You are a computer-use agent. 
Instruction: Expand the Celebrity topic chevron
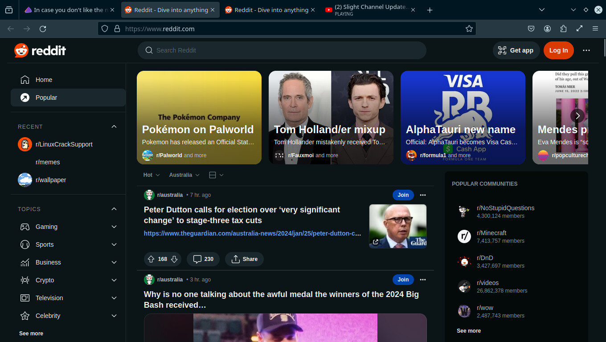click(x=114, y=316)
